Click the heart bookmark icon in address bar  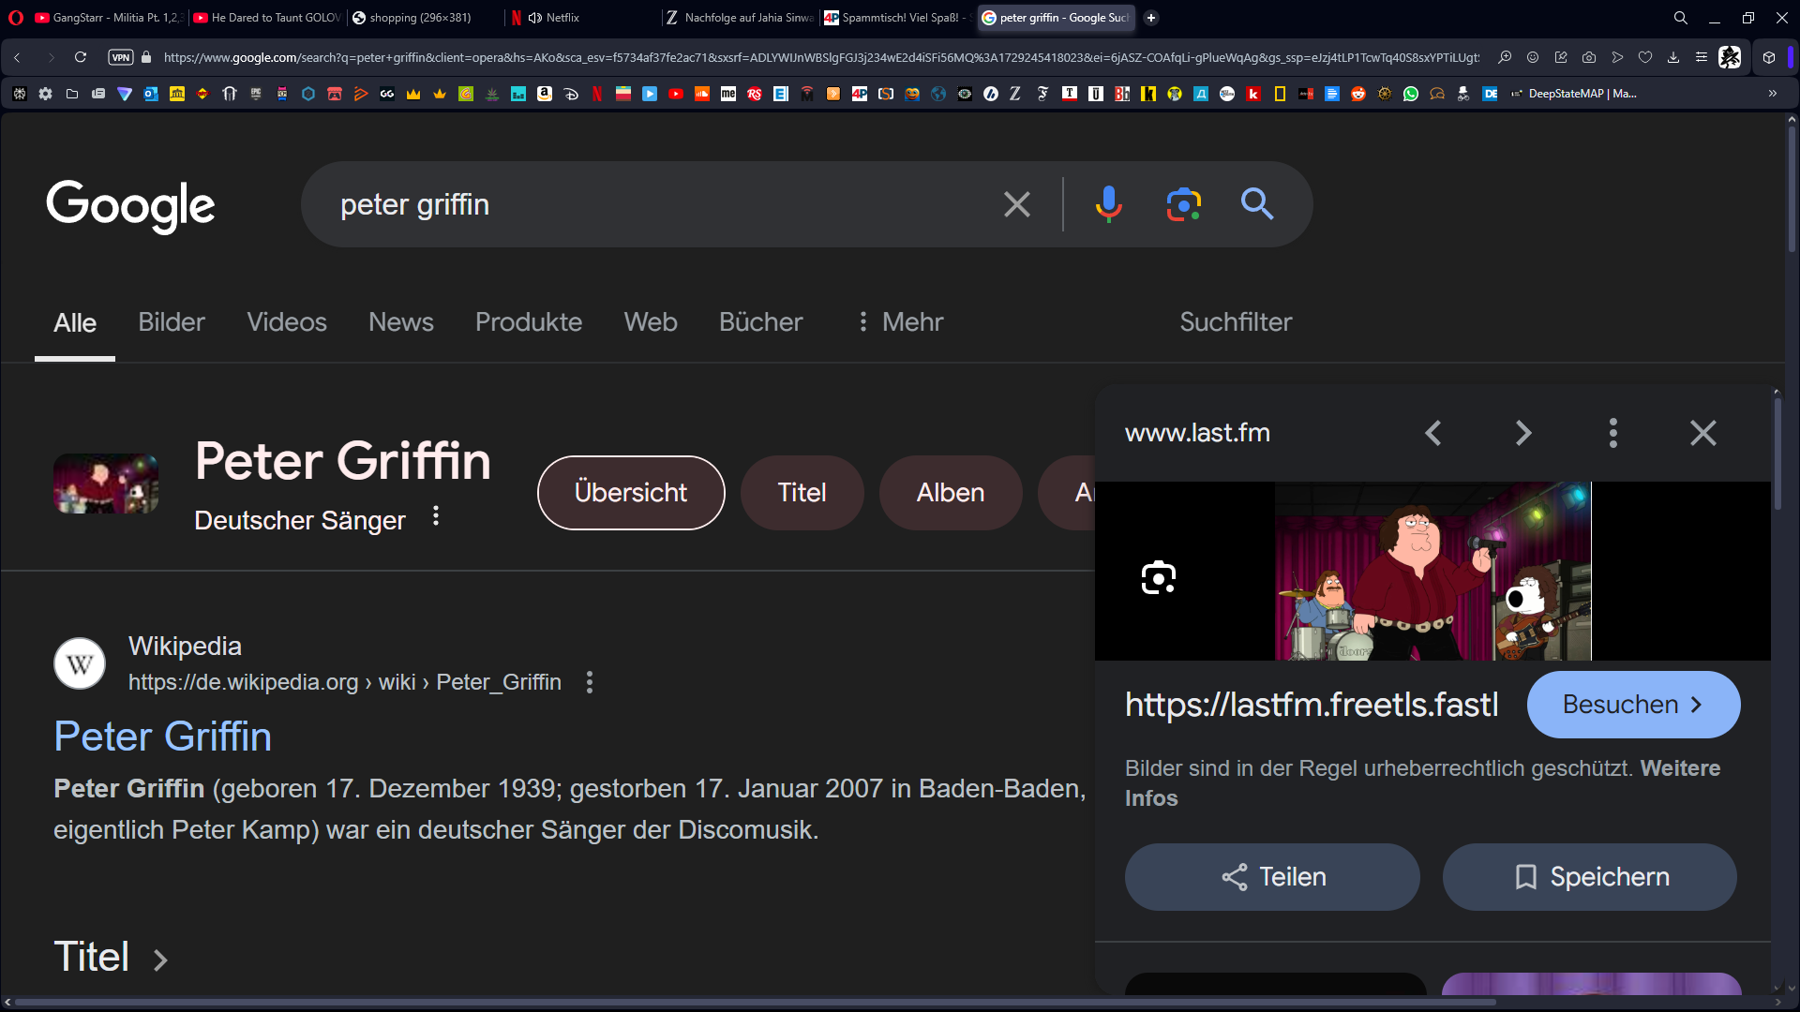point(1645,57)
